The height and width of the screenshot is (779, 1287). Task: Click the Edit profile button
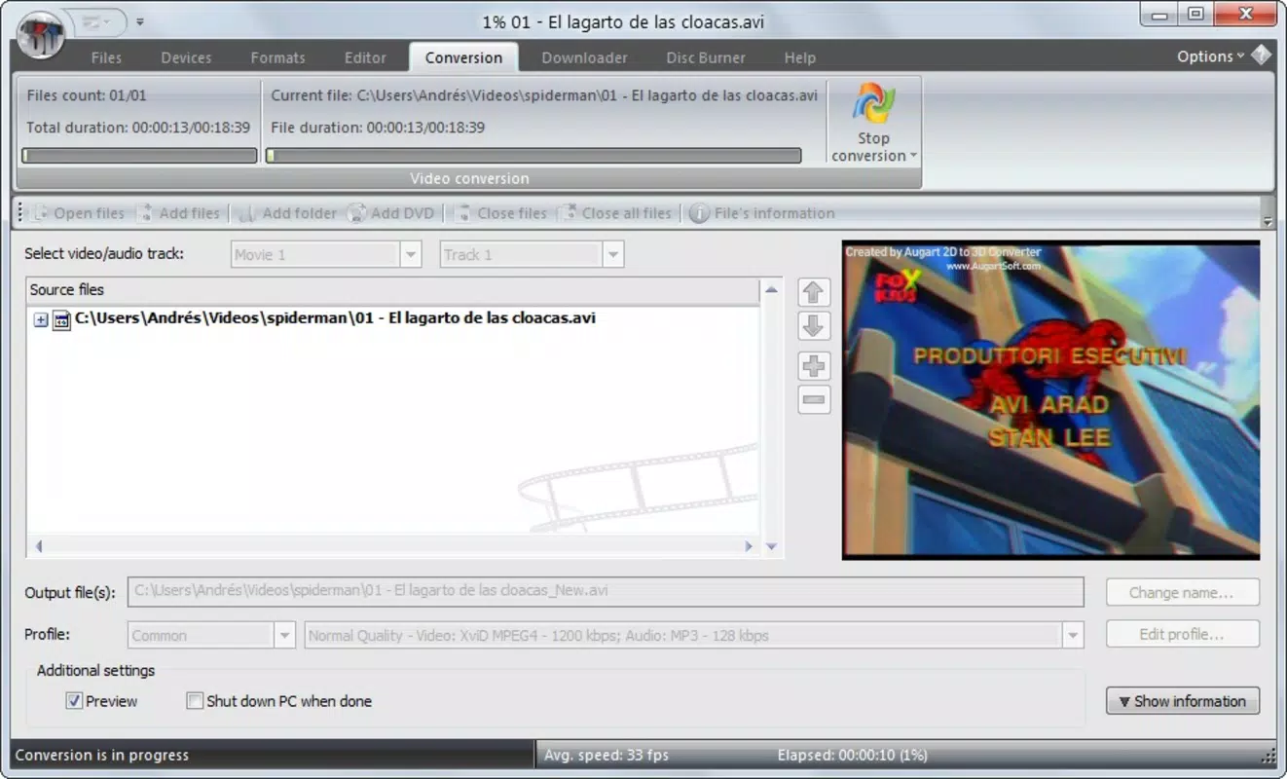click(x=1182, y=634)
